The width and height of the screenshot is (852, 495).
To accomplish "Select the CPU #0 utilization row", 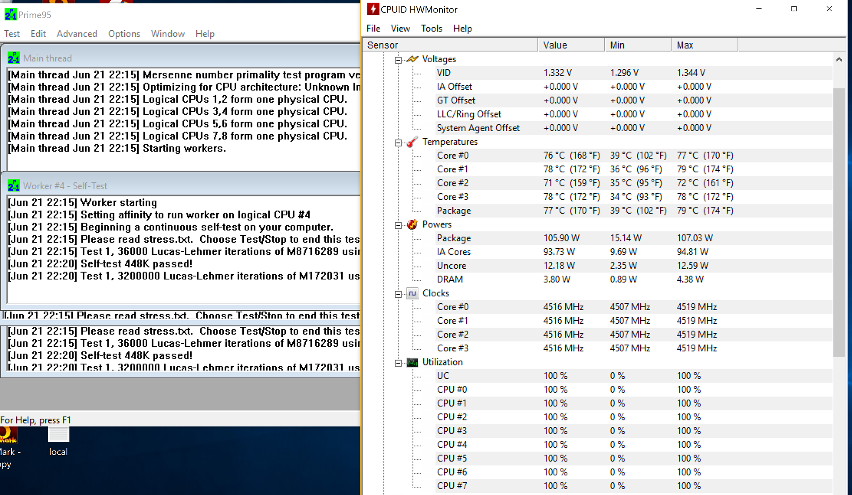I will [633, 390].
